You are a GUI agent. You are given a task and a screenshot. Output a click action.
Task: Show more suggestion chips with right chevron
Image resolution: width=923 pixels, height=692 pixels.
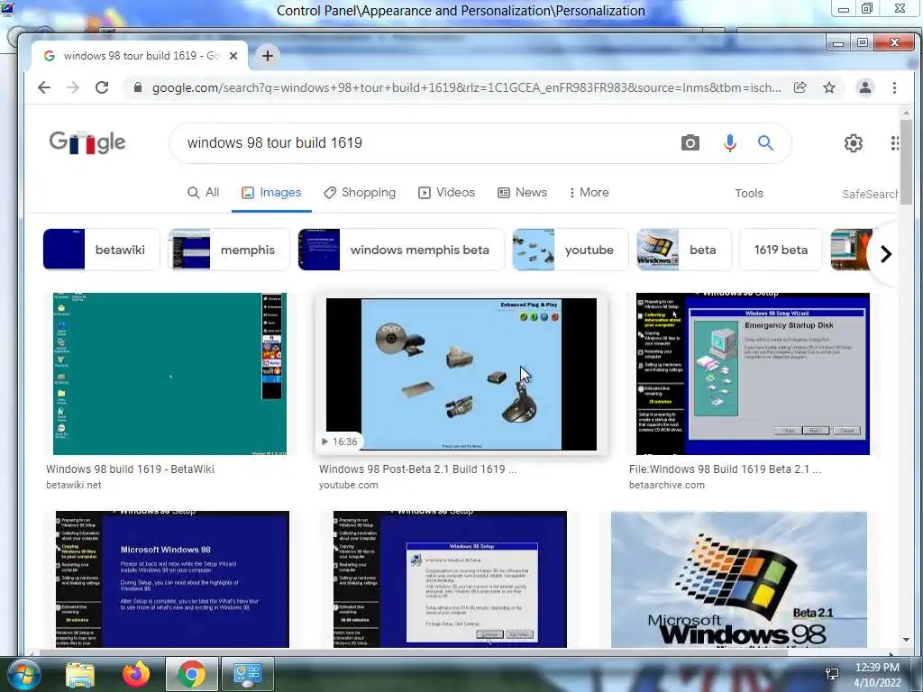(x=885, y=253)
